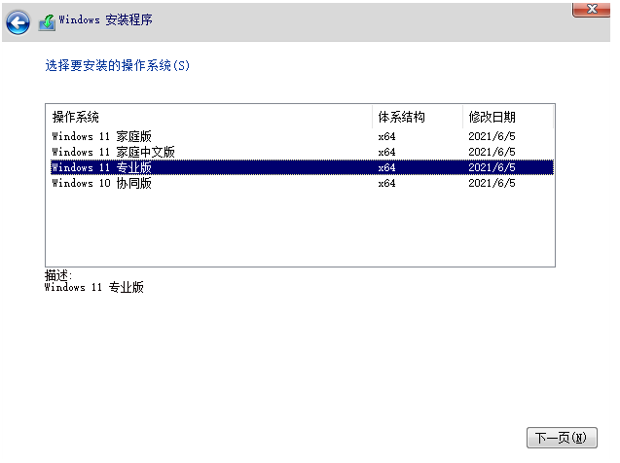Close the Windows Setup window

coord(591,8)
